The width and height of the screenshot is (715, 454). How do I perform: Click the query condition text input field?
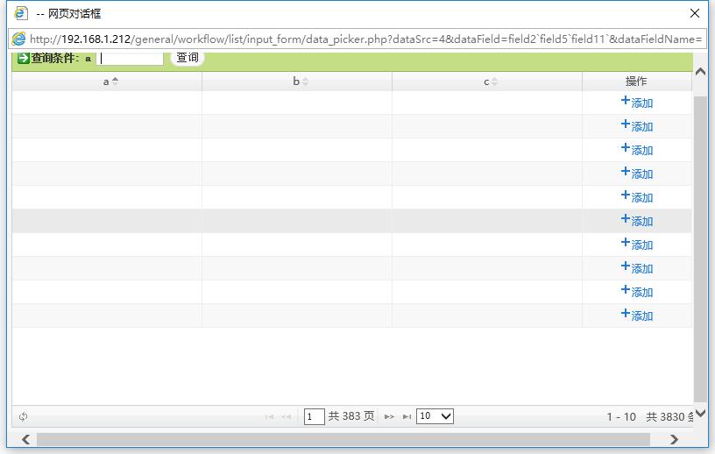pyautogui.click(x=130, y=59)
